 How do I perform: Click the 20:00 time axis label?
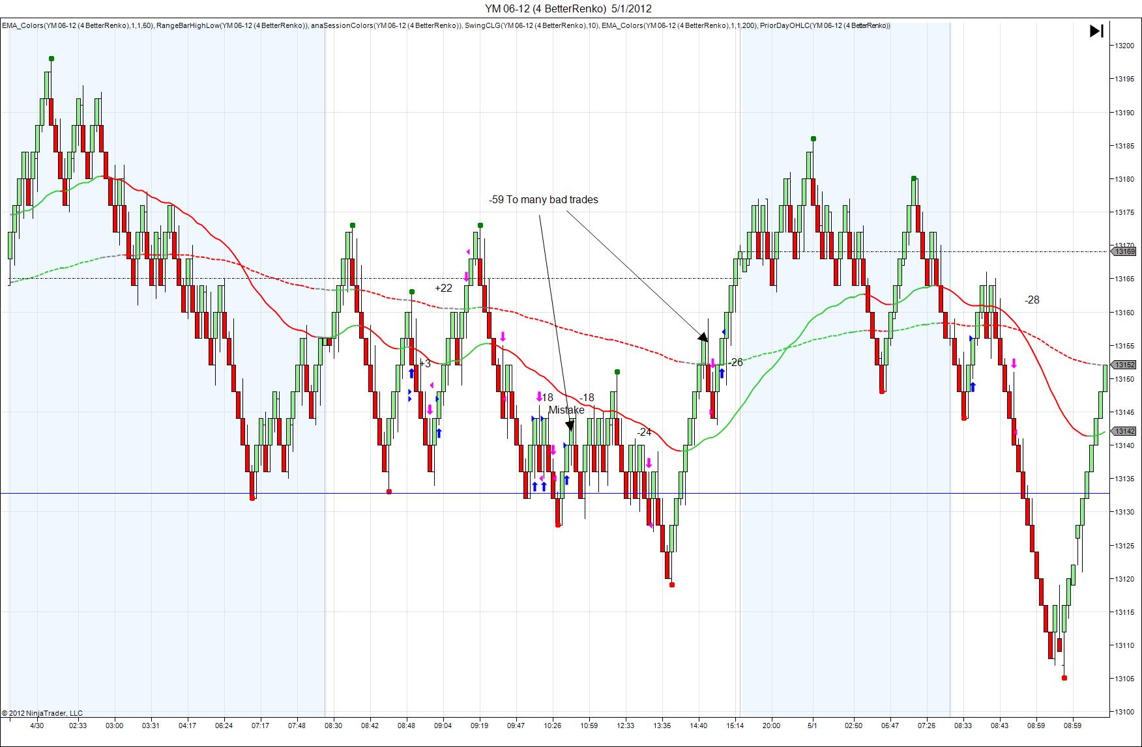[x=771, y=726]
